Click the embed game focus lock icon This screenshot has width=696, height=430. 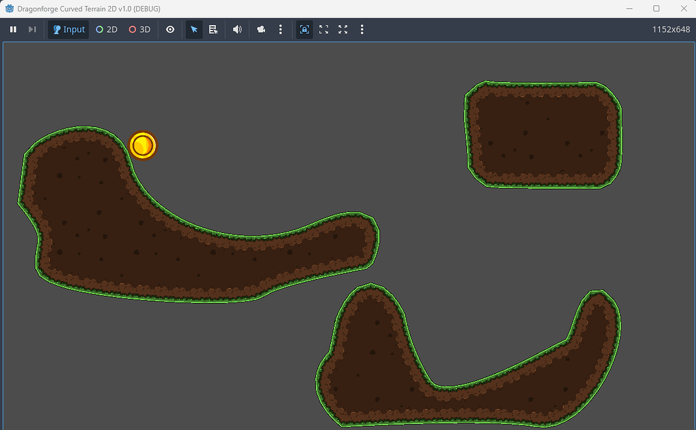pos(304,29)
